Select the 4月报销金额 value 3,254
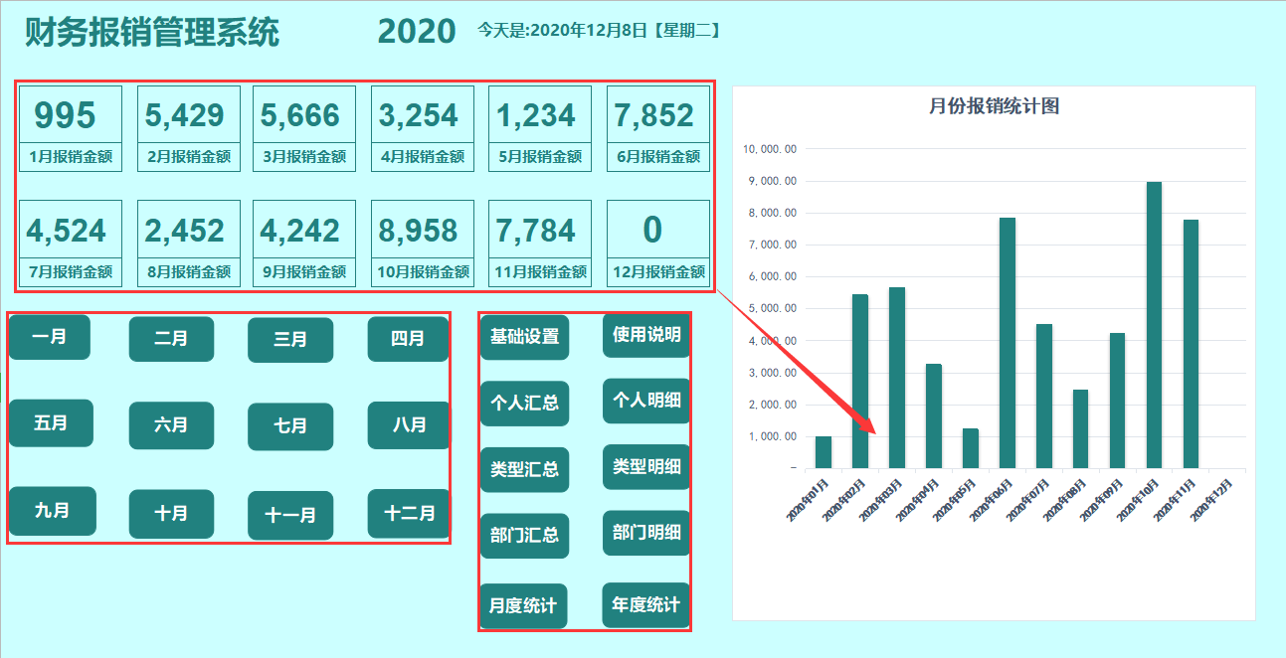 (x=419, y=115)
